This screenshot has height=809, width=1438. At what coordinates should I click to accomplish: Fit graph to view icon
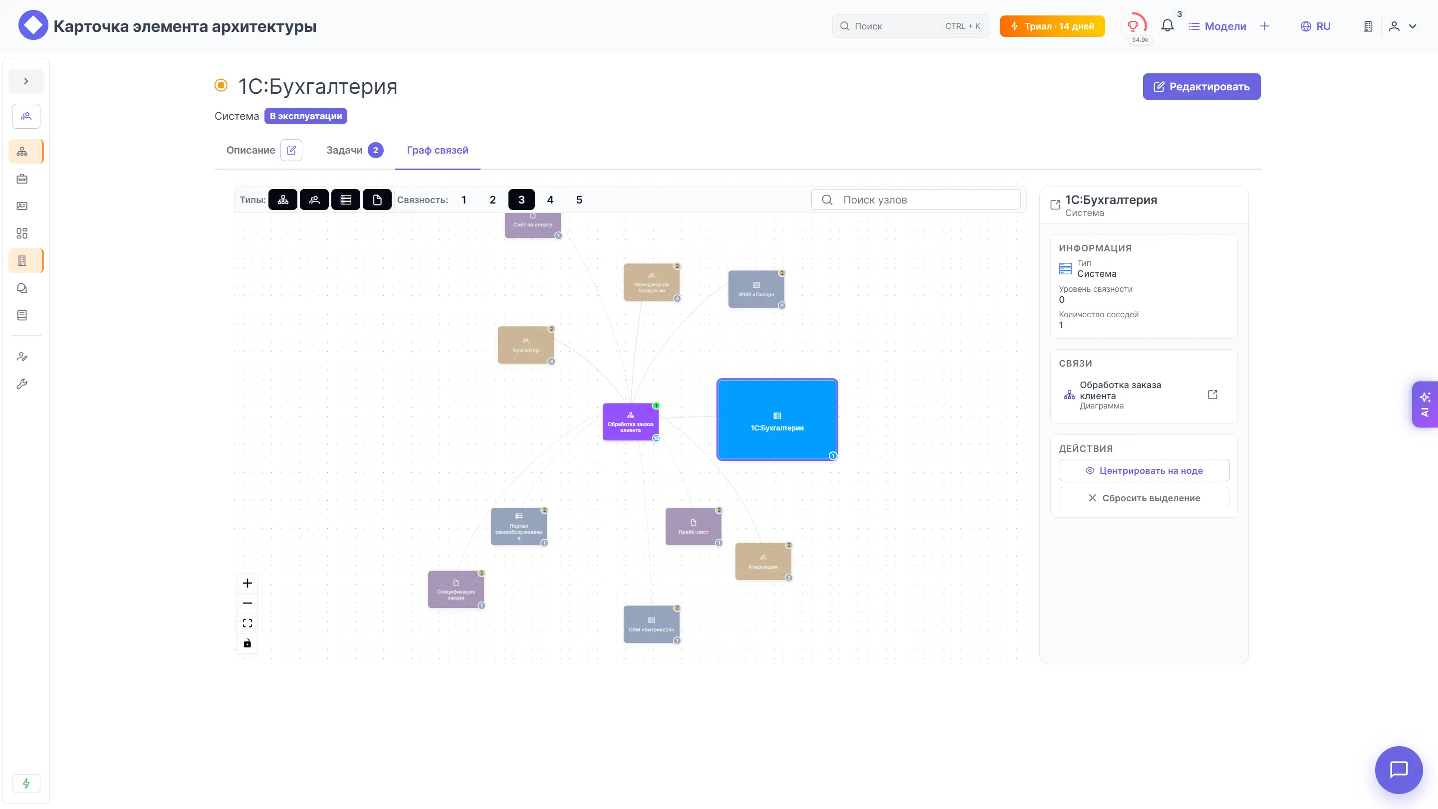tap(247, 623)
